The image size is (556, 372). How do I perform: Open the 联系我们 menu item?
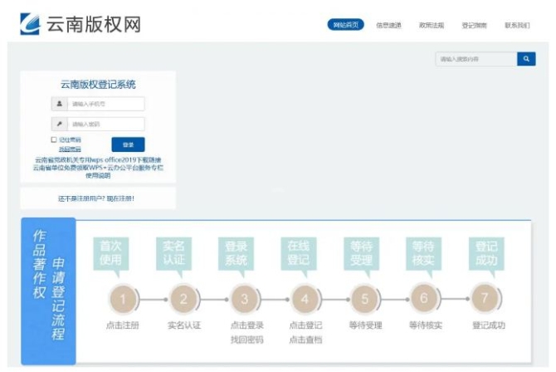pos(516,26)
